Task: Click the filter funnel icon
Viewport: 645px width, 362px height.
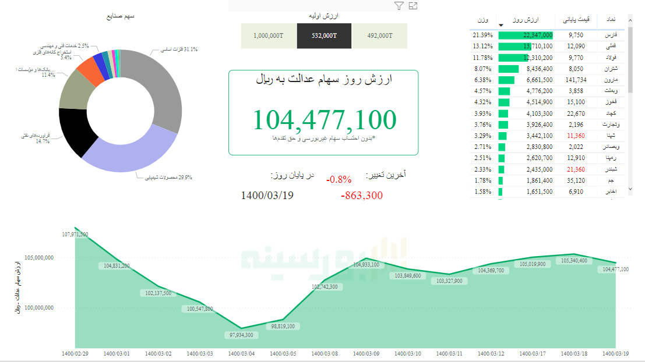Action: tap(398, 6)
